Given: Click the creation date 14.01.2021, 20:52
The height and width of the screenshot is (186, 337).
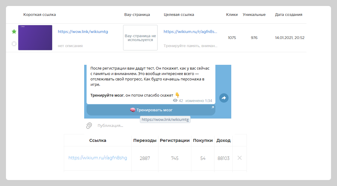Looking at the screenshot, I should [290, 38].
